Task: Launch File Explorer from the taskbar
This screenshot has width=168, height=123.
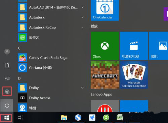Action: pos(64,118)
